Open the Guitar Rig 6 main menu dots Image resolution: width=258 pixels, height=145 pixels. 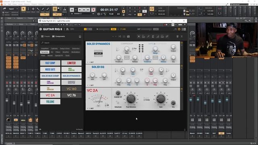click(64, 29)
